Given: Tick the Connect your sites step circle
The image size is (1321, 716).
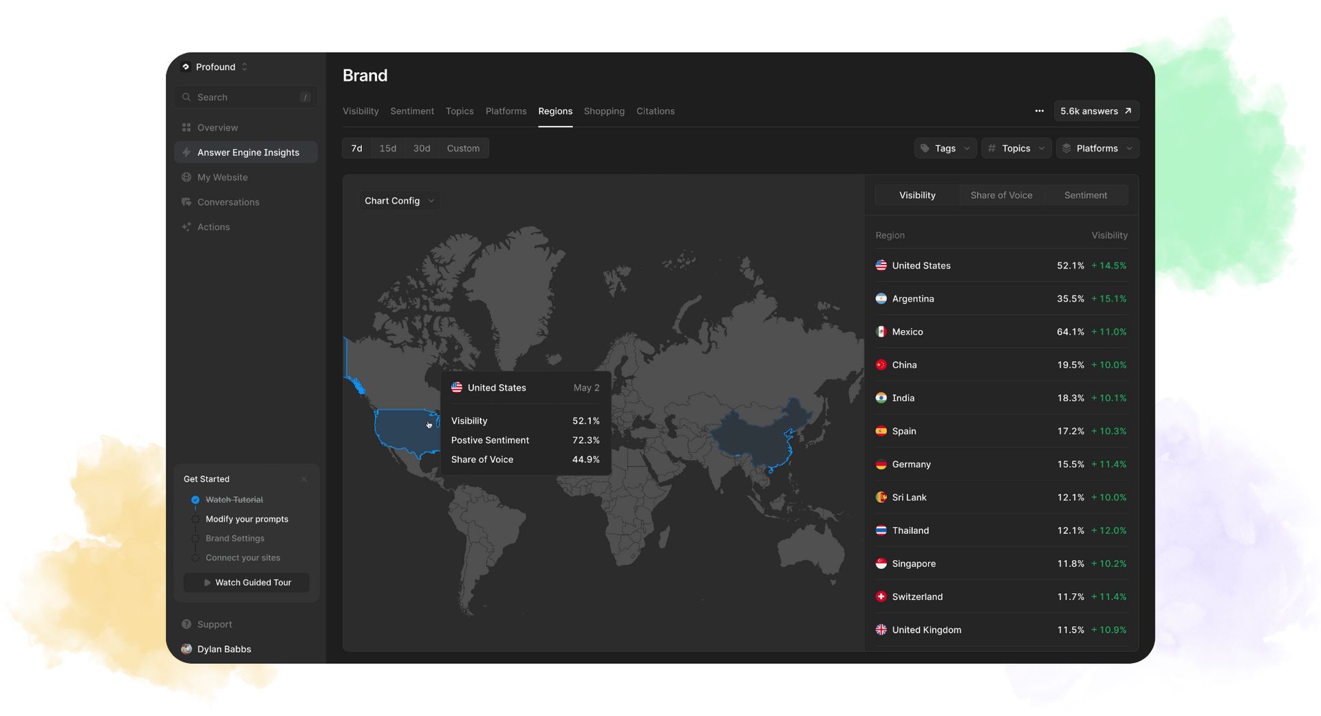Looking at the screenshot, I should coord(195,557).
